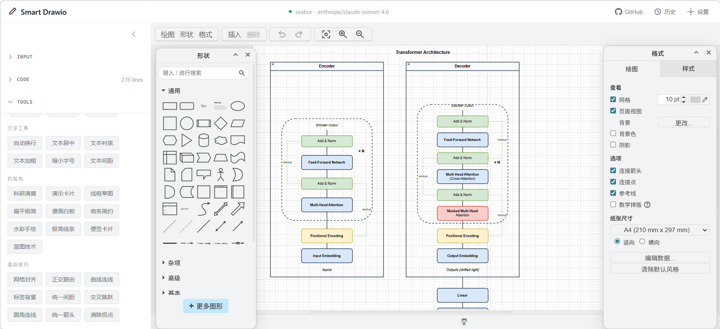Open the GitHub link

click(629, 12)
